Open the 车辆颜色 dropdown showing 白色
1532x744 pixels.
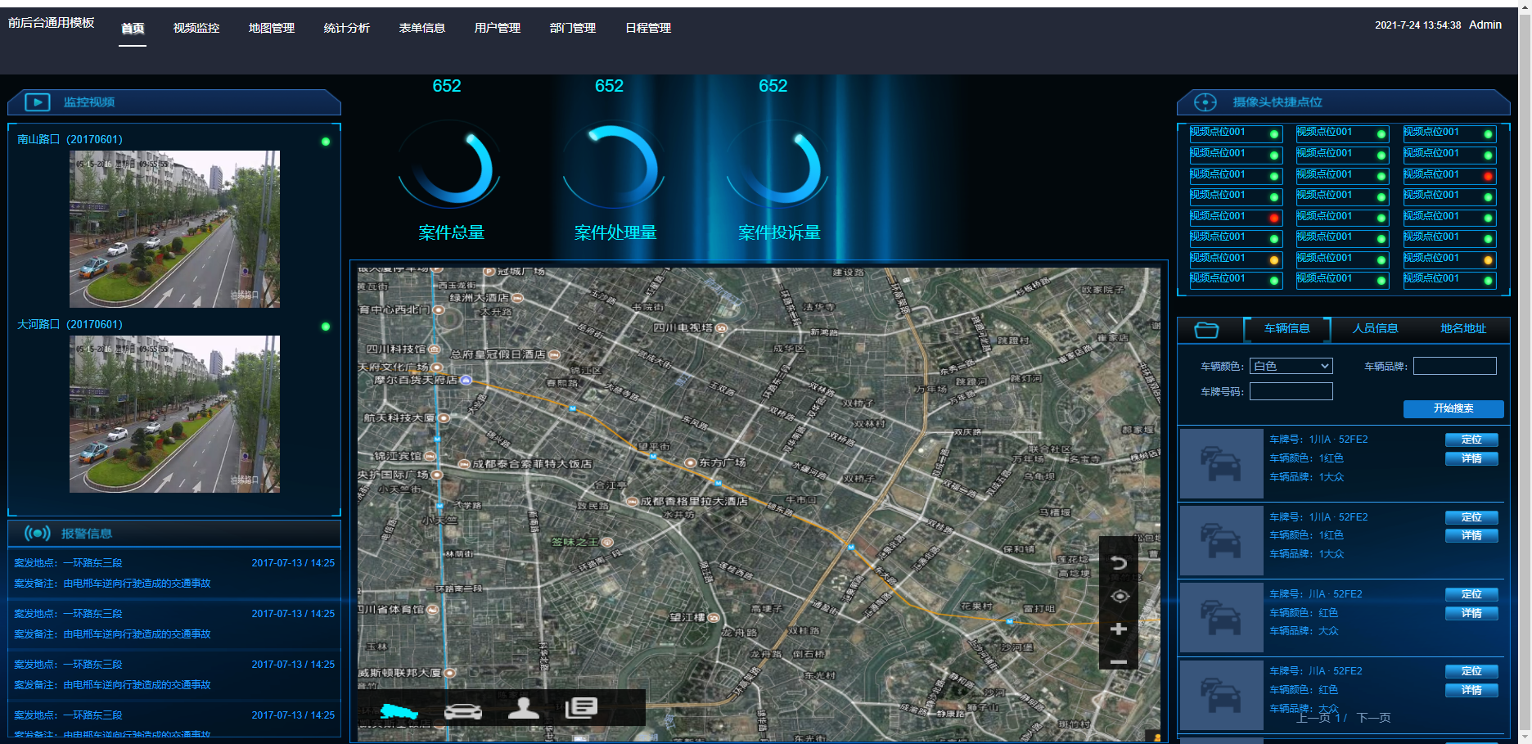pos(1291,366)
